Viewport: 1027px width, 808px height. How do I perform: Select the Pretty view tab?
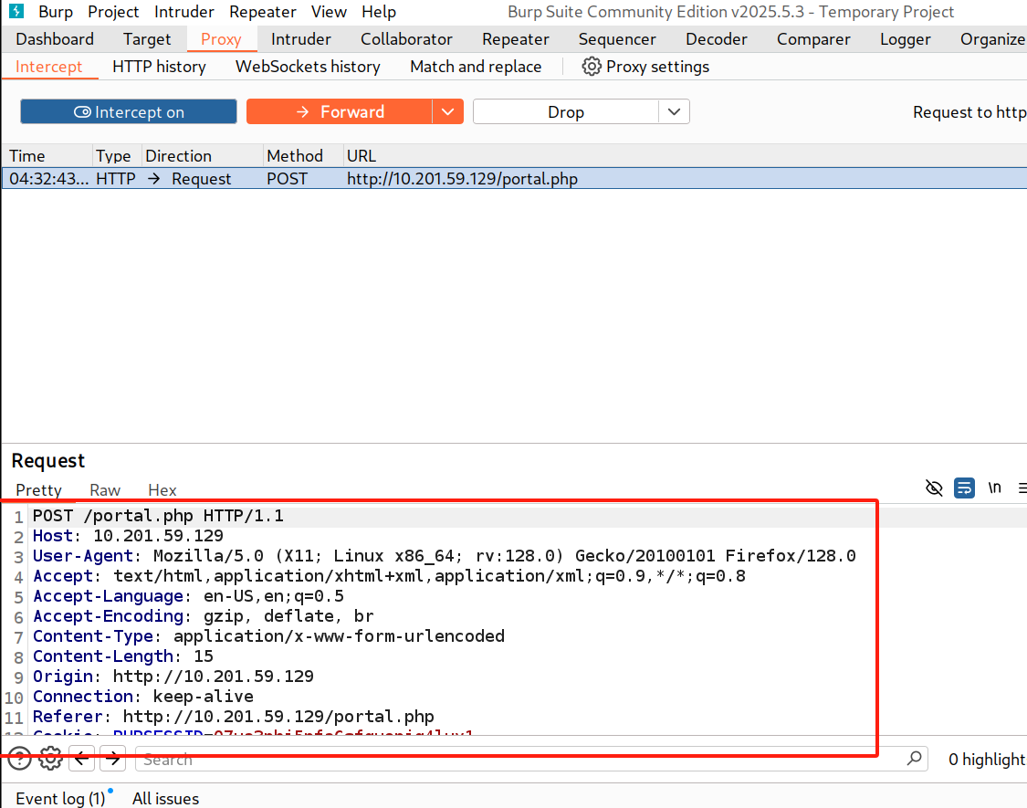(x=38, y=490)
